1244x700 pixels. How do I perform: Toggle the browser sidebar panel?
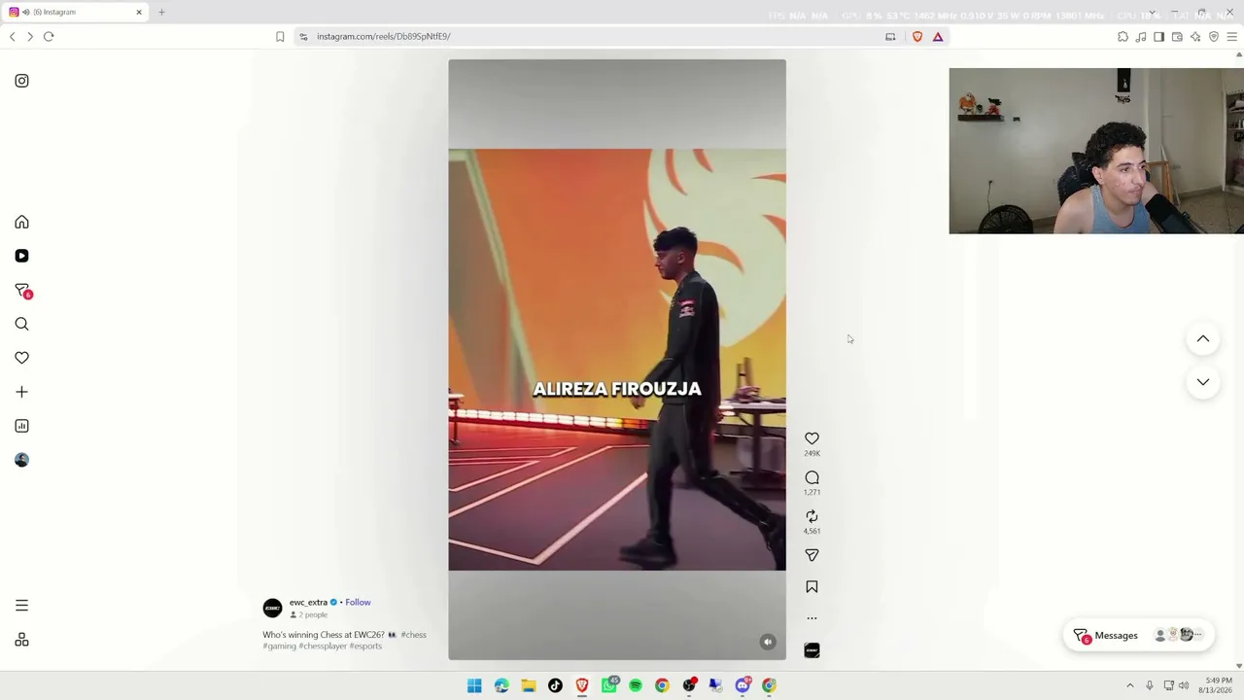[x=1158, y=36]
